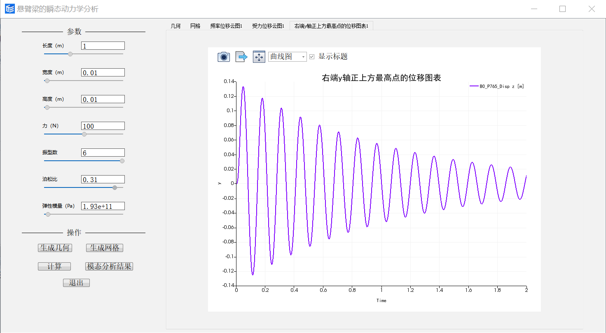This screenshot has width=606, height=333.
Task: Click the 长度 (m) label
Action: [53, 46]
